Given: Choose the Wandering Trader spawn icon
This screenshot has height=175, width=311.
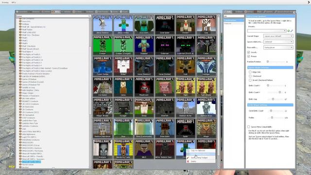Looking at the screenshot, I should [x=123, y=149].
